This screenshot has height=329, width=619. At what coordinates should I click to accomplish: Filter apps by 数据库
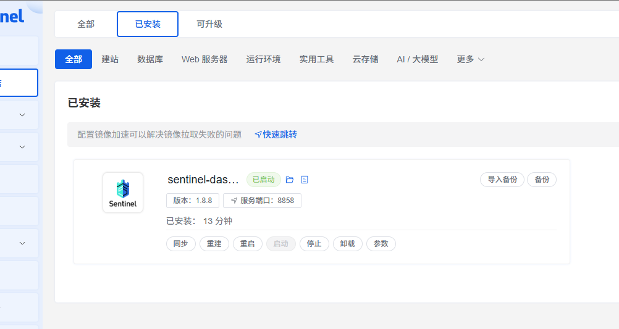pos(150,59)
